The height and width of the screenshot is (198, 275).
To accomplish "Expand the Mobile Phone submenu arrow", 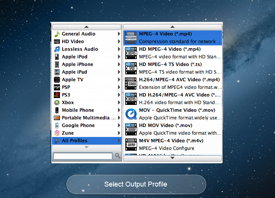I will 119,110.
